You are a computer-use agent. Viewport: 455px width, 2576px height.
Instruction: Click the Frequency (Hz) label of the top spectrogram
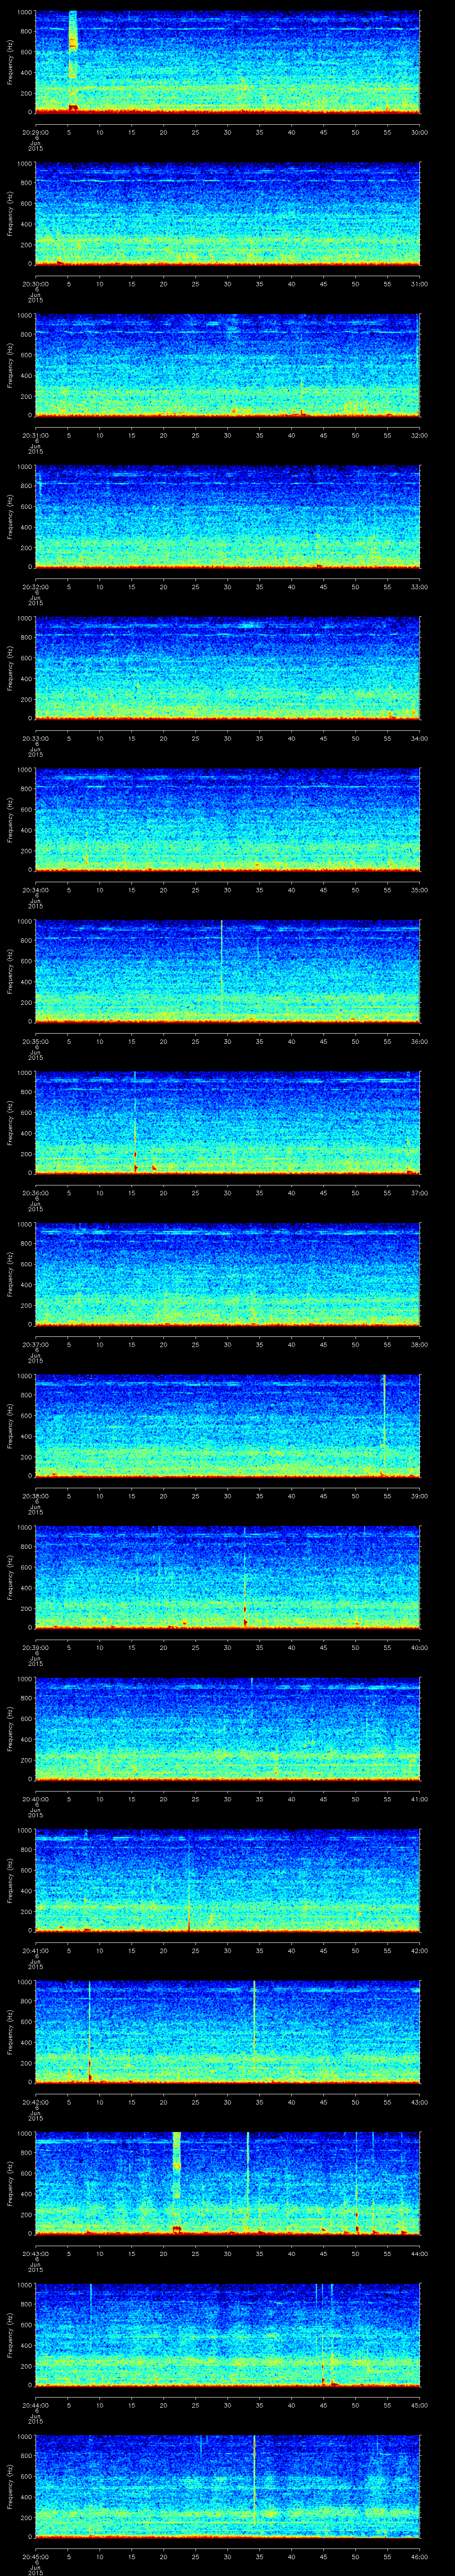click(10, 62)
